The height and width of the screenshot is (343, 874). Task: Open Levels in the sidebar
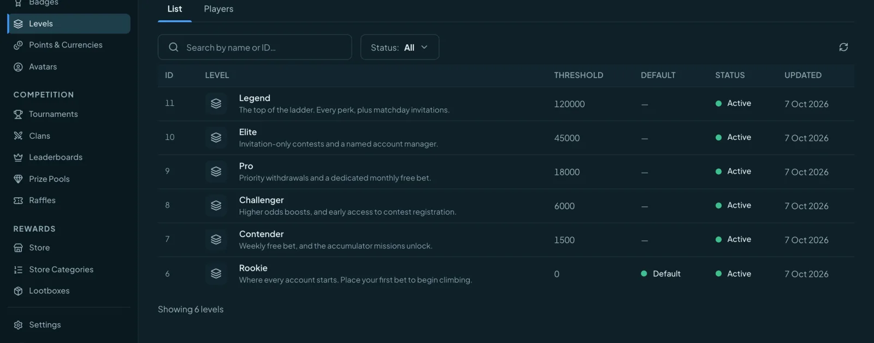(x=69, y=23)
